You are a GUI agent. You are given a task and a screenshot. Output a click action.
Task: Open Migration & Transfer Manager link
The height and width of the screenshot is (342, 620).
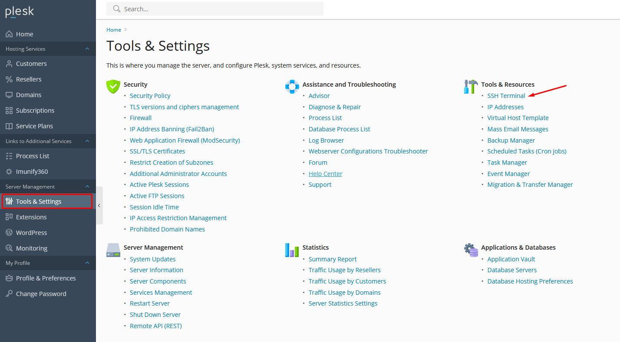[530, 184]
